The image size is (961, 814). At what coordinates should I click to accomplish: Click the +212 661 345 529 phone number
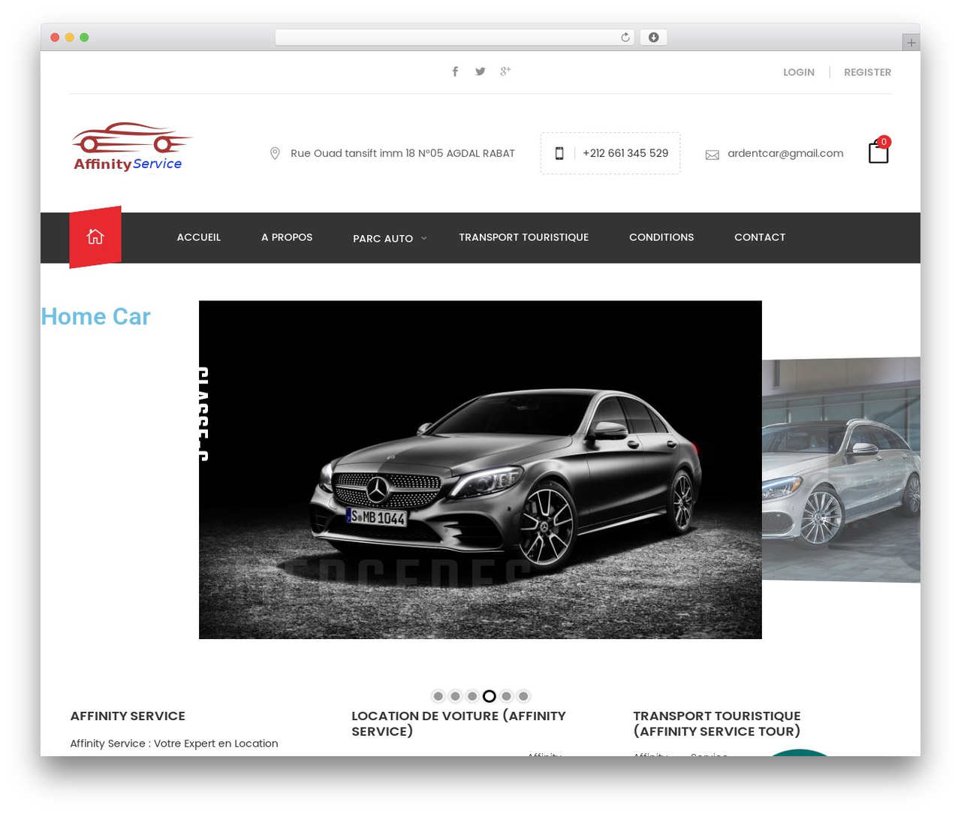click(x=625, y=153)
